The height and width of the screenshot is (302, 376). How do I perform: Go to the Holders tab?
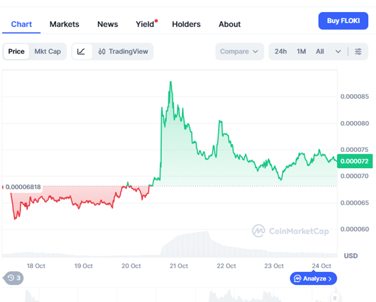click(x=186, y=24)
